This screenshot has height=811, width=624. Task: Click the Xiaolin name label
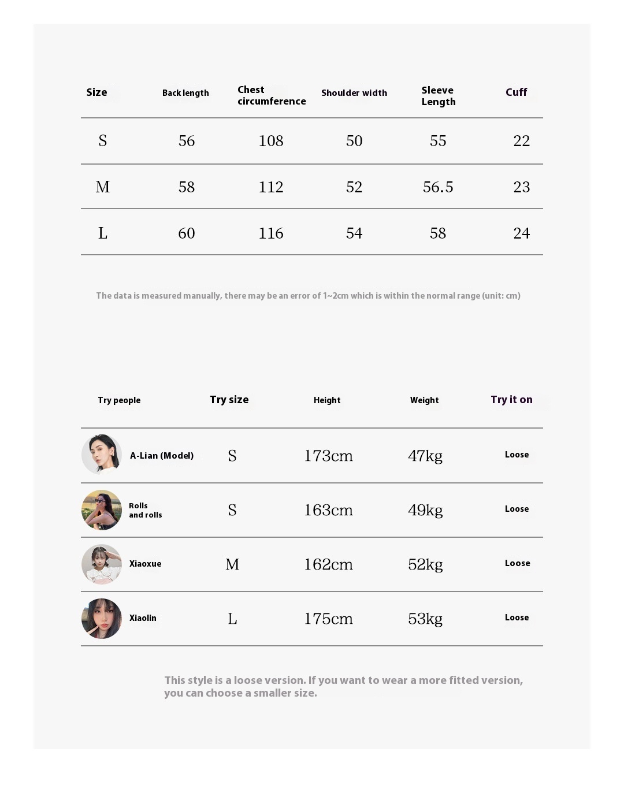click(x=143, y=618)
